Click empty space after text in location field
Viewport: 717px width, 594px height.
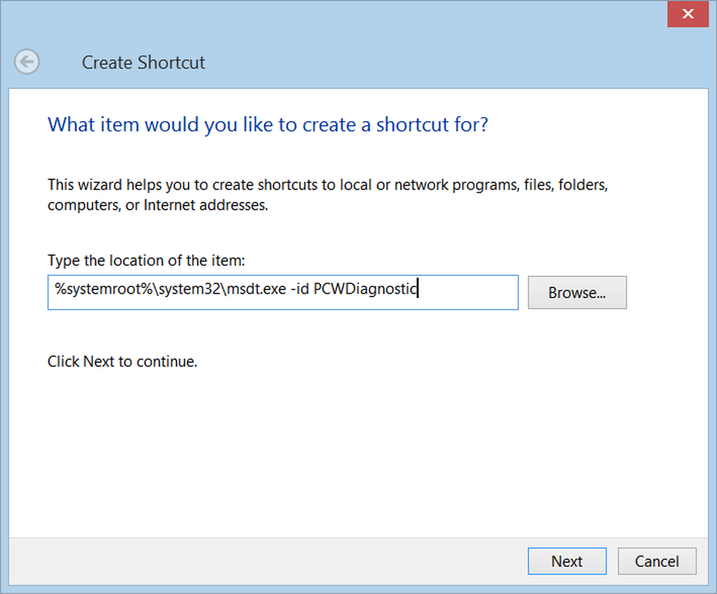pos(470,292)
